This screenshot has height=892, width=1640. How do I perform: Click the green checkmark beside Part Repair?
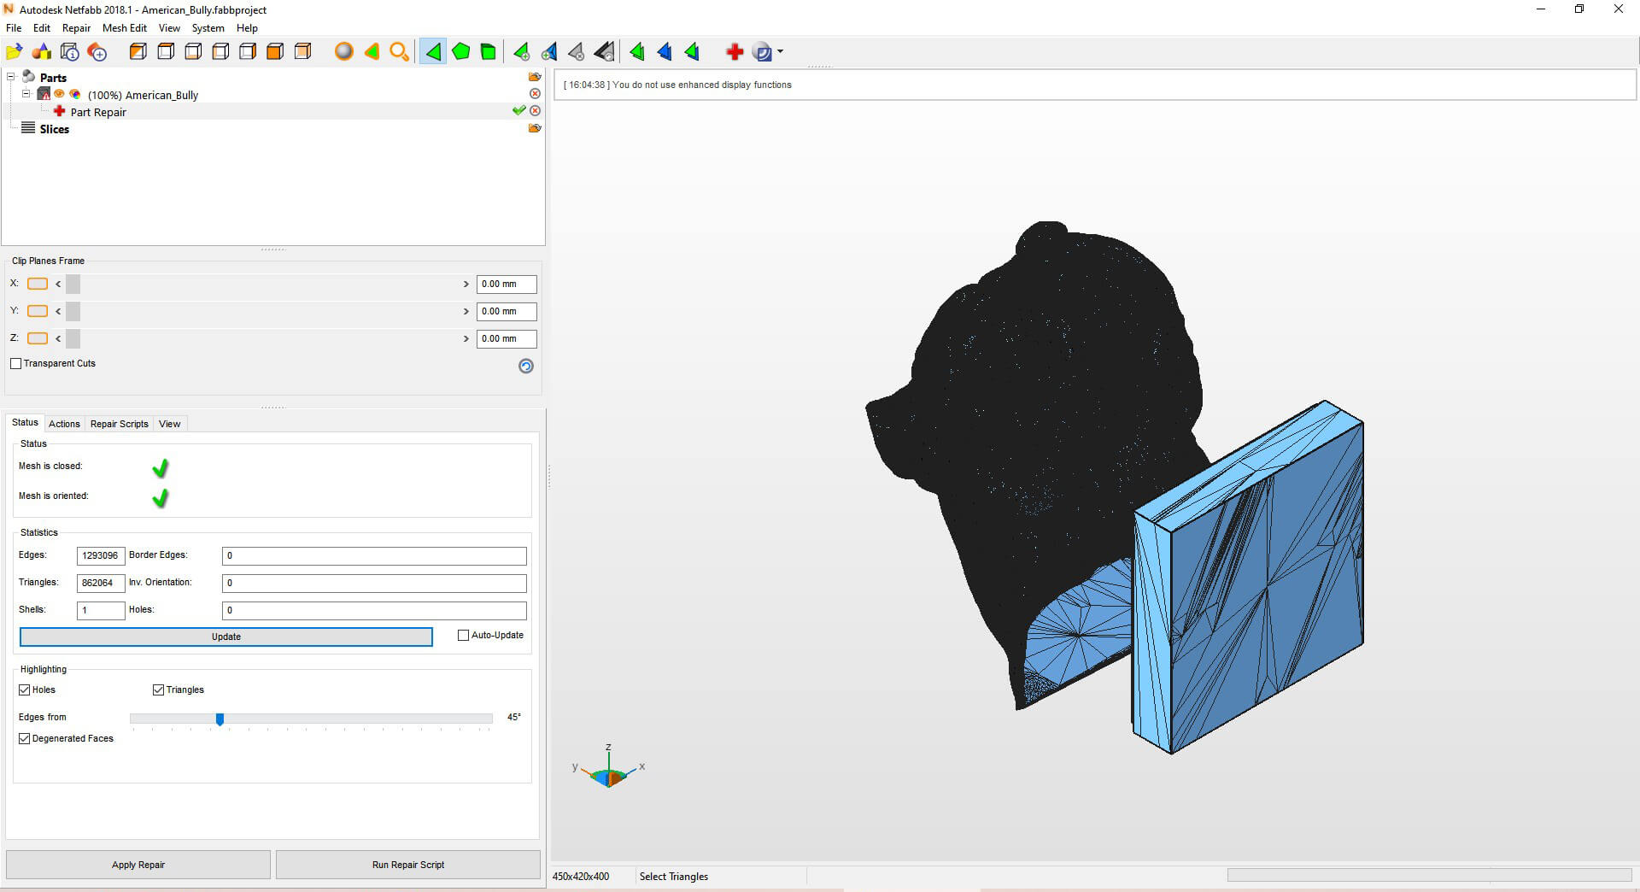coord(518,111)
